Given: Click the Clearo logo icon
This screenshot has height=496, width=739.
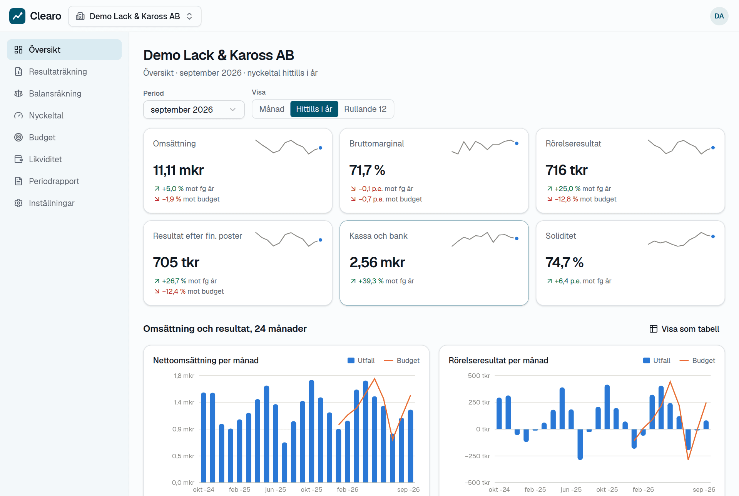Looking at the screenshot, I should [x=17, y=16].
